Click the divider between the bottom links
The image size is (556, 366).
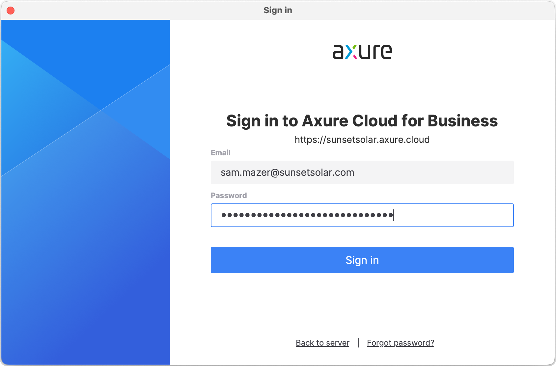point(358,343)
